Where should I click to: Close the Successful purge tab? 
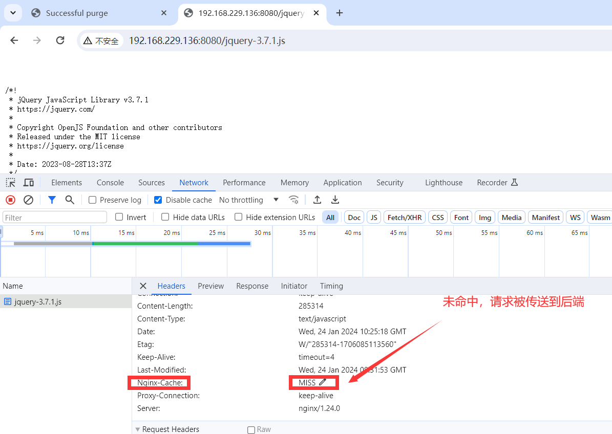click(x=164, y=13)
